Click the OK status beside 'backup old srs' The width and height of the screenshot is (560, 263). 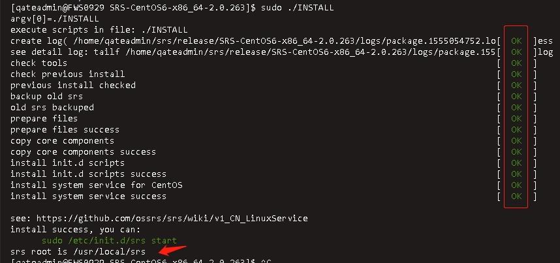516,97
